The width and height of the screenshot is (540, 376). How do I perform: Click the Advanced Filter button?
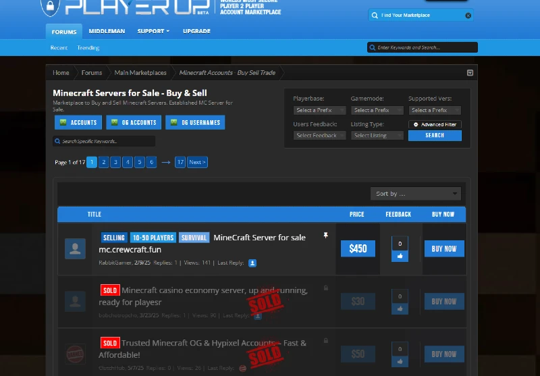(x=435, y=125)
